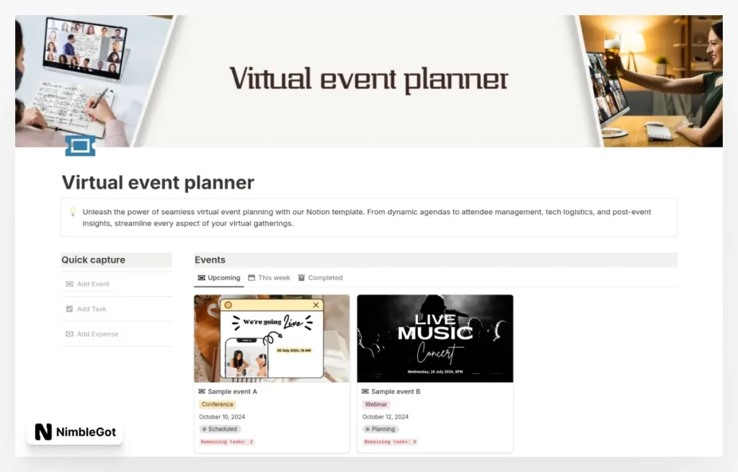738x472 pixels.
Task: Click the blue ticket page icon
Action: [x=80, y=146]
